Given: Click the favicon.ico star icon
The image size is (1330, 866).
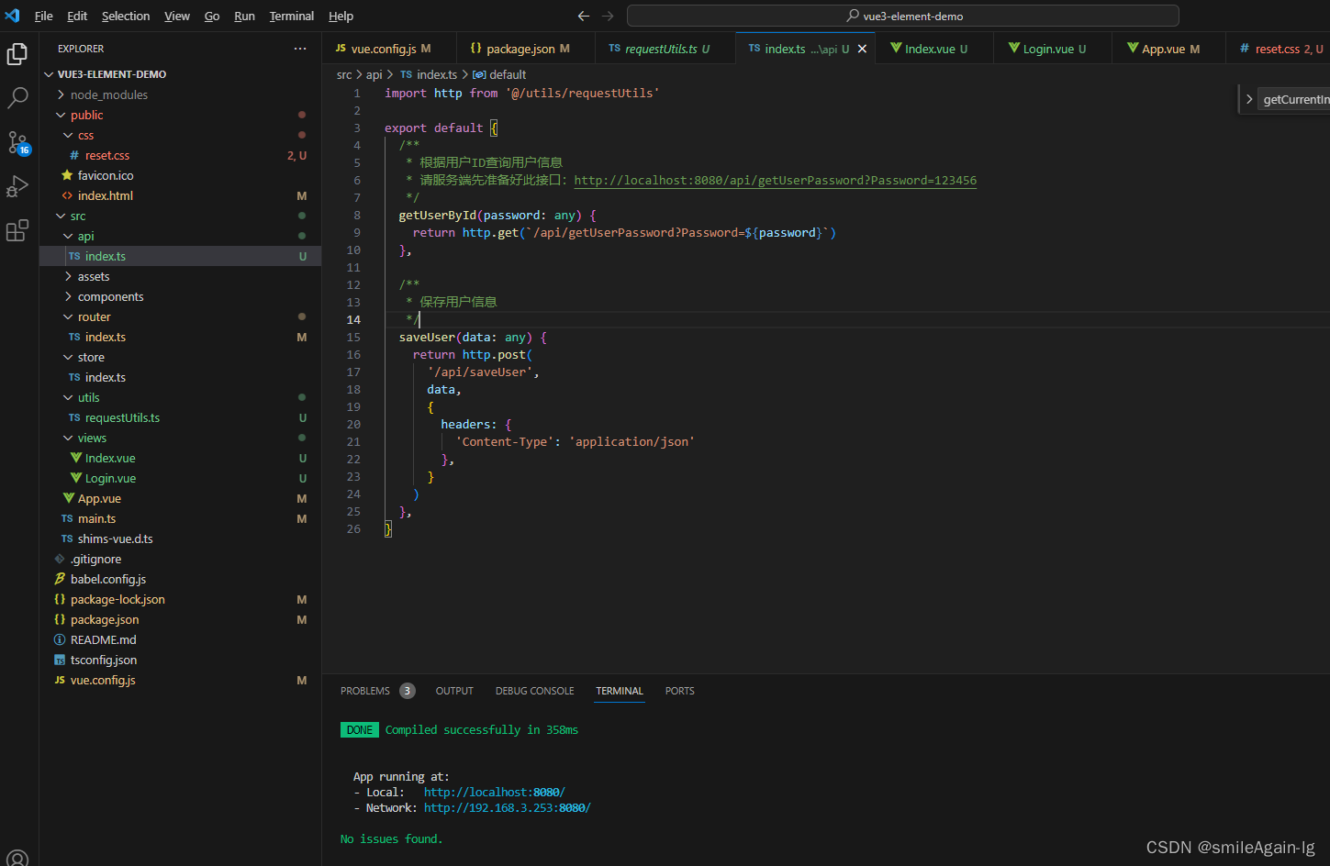Looking at the screenshot, I should click(67, 175).
